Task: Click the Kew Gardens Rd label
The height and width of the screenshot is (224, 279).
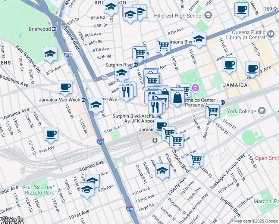Action: (28, 59)
